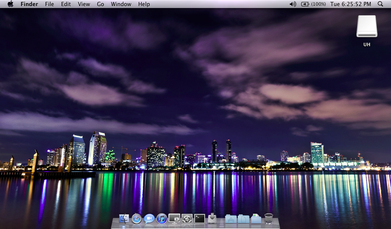Image resolution: width=391 pixels, height=229 pixels.
Task: Launch iTunes from the dock
Action: tap(162, 219)
